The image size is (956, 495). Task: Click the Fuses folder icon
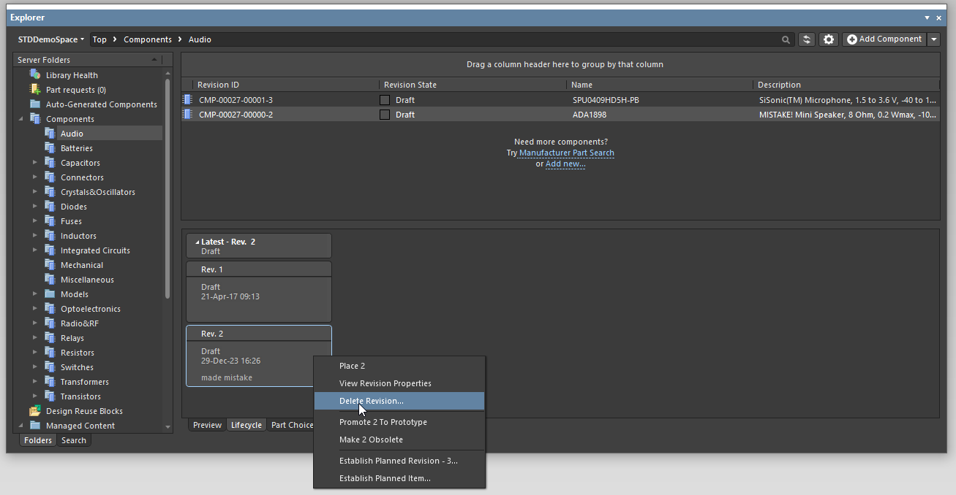50,220
